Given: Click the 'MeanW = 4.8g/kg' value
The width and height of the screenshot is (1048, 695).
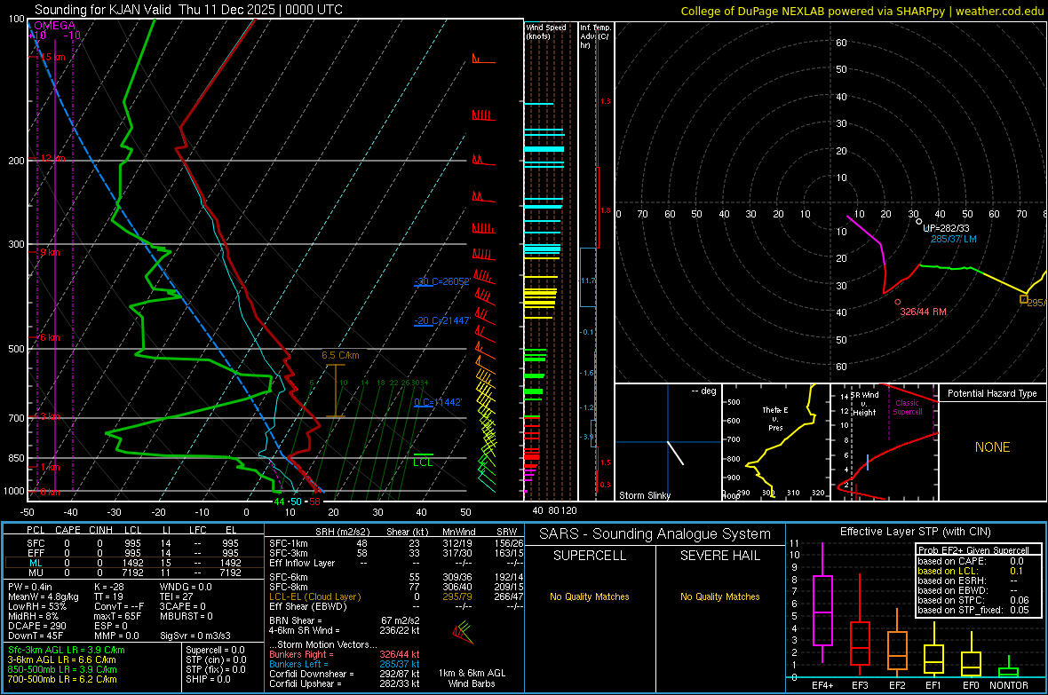Looking at the screenshot, I should pos(43,596).
